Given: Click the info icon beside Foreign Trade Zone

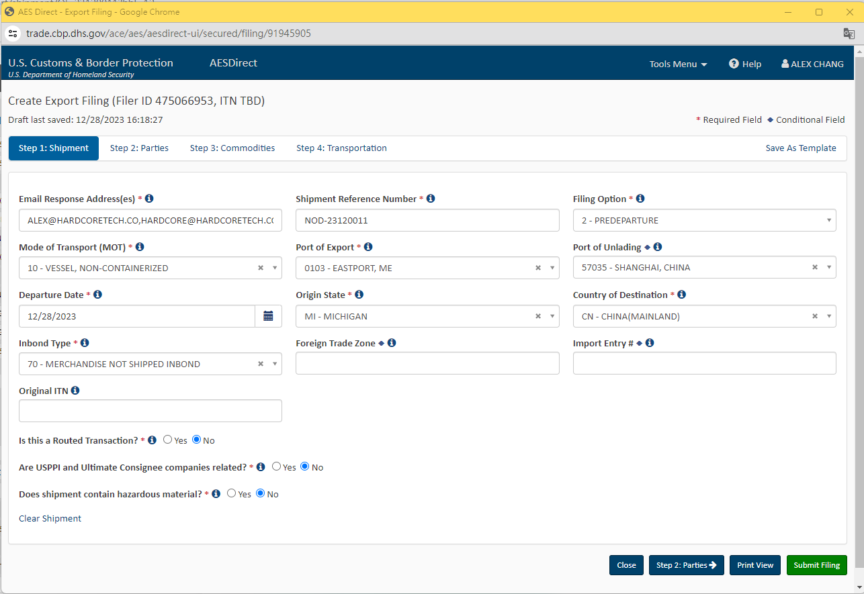Looking at the screenshot, I should pyautogui.click(x=392, y=342).
